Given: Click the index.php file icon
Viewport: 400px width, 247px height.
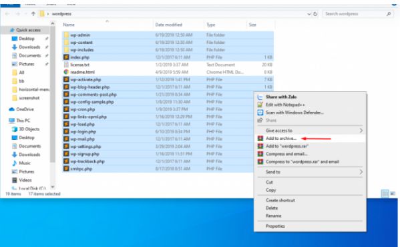Looking at the screenshot, I should click(66, 57).
